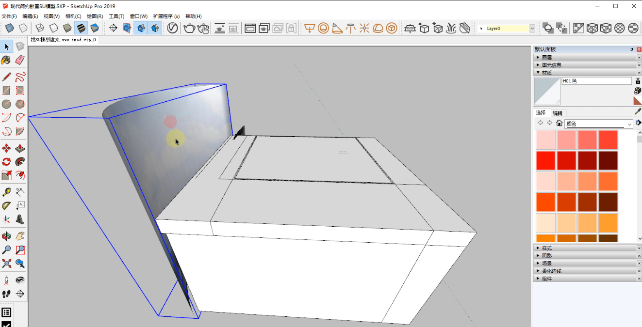This screenshot has height=327, width=642.
Task: Pick the Paint Bucket tool
Action: 6,60
